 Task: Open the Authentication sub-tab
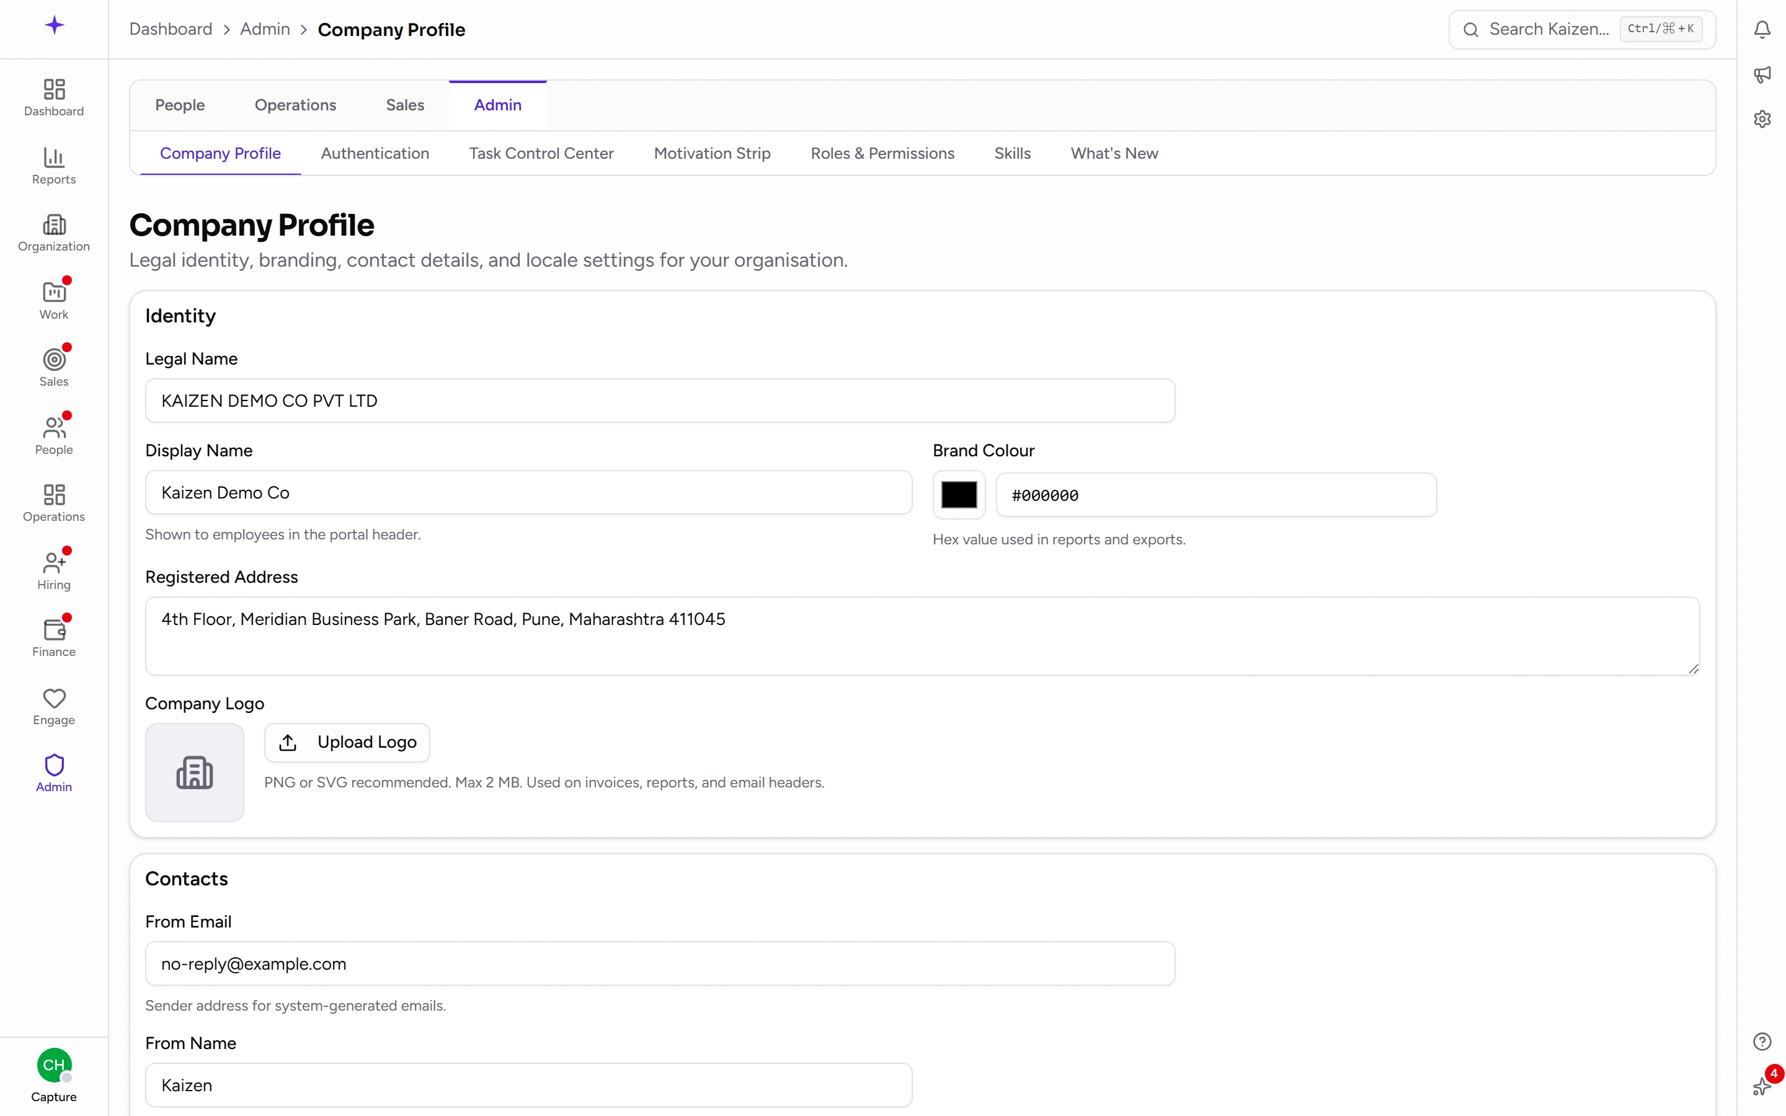pyautogui.click(x=375, y=154)
